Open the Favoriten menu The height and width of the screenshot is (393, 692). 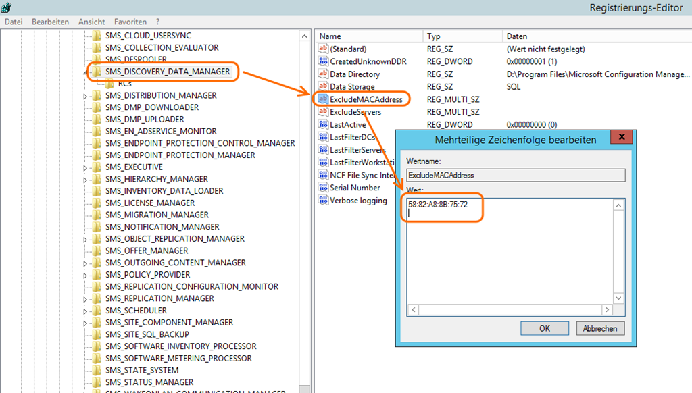tap(130, 22)
